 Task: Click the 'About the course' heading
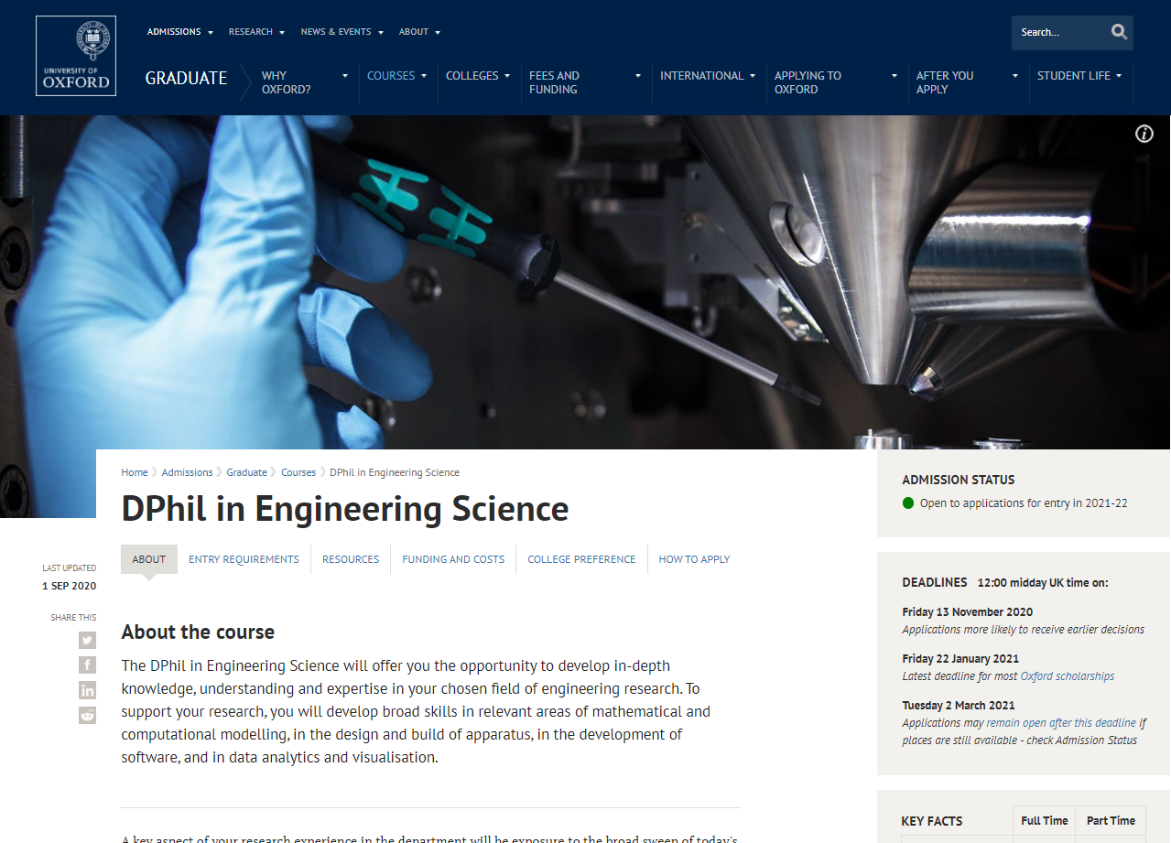(x=198, y=632)
